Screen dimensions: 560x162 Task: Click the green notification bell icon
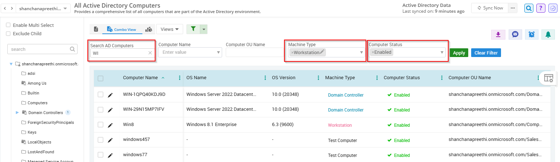[548, 35]
